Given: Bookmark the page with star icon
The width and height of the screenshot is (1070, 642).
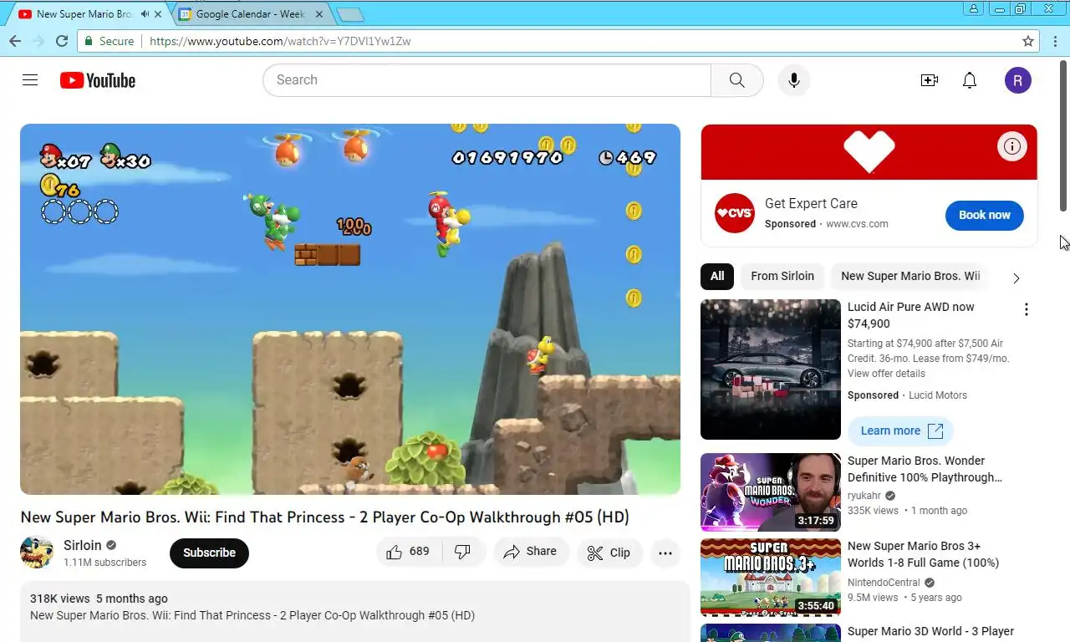Looking at the screenshot, I should (x=1028, y=41).
